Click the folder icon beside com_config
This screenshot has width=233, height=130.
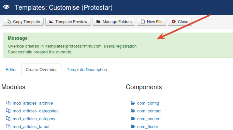(x=133, y=103)
